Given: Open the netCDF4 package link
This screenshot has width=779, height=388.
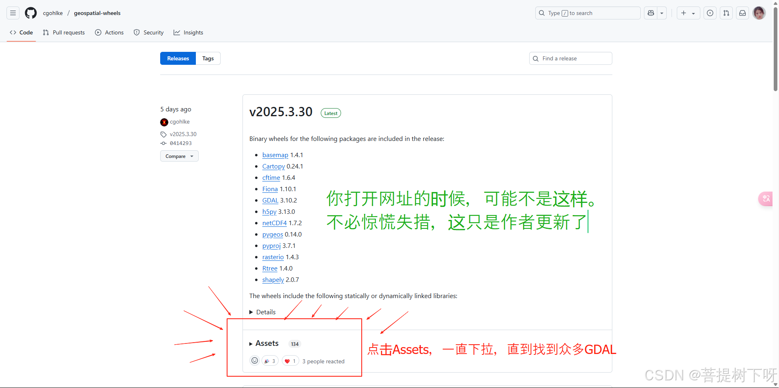Looking at the screenshot, I should [x=275, y=223].
